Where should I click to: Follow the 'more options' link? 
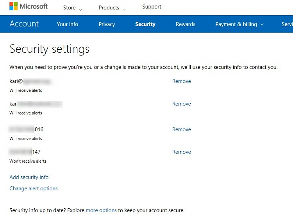point(101,210)
